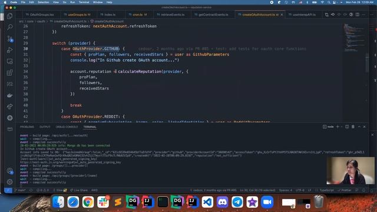Open Zoom from the dock
The height and width of the screenshot is (212, 377).
(267, 202)
